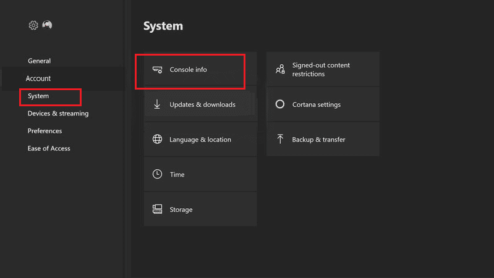This screenshot has height=278, width=494.
Task: Click the settings gear icon
Action: pos(33,25)
